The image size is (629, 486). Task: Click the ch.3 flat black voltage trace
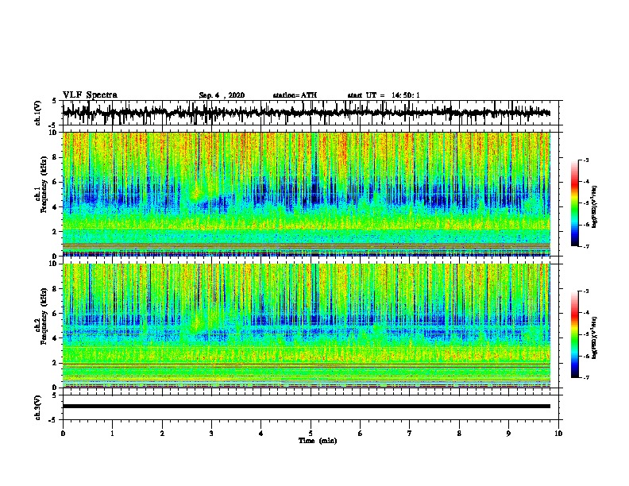point(306,407)
